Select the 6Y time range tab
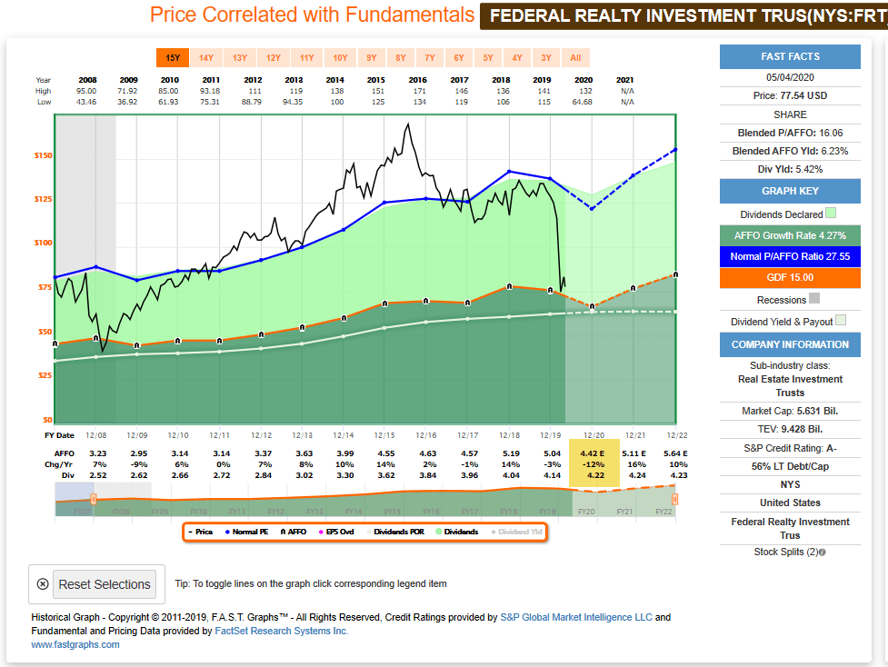Image resolution: width=888 pixels, height=667 pixels. click(459, 58)
